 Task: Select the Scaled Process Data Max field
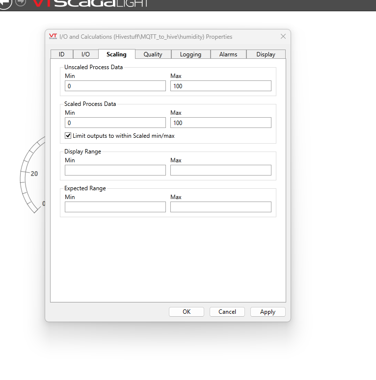(220, 123)
